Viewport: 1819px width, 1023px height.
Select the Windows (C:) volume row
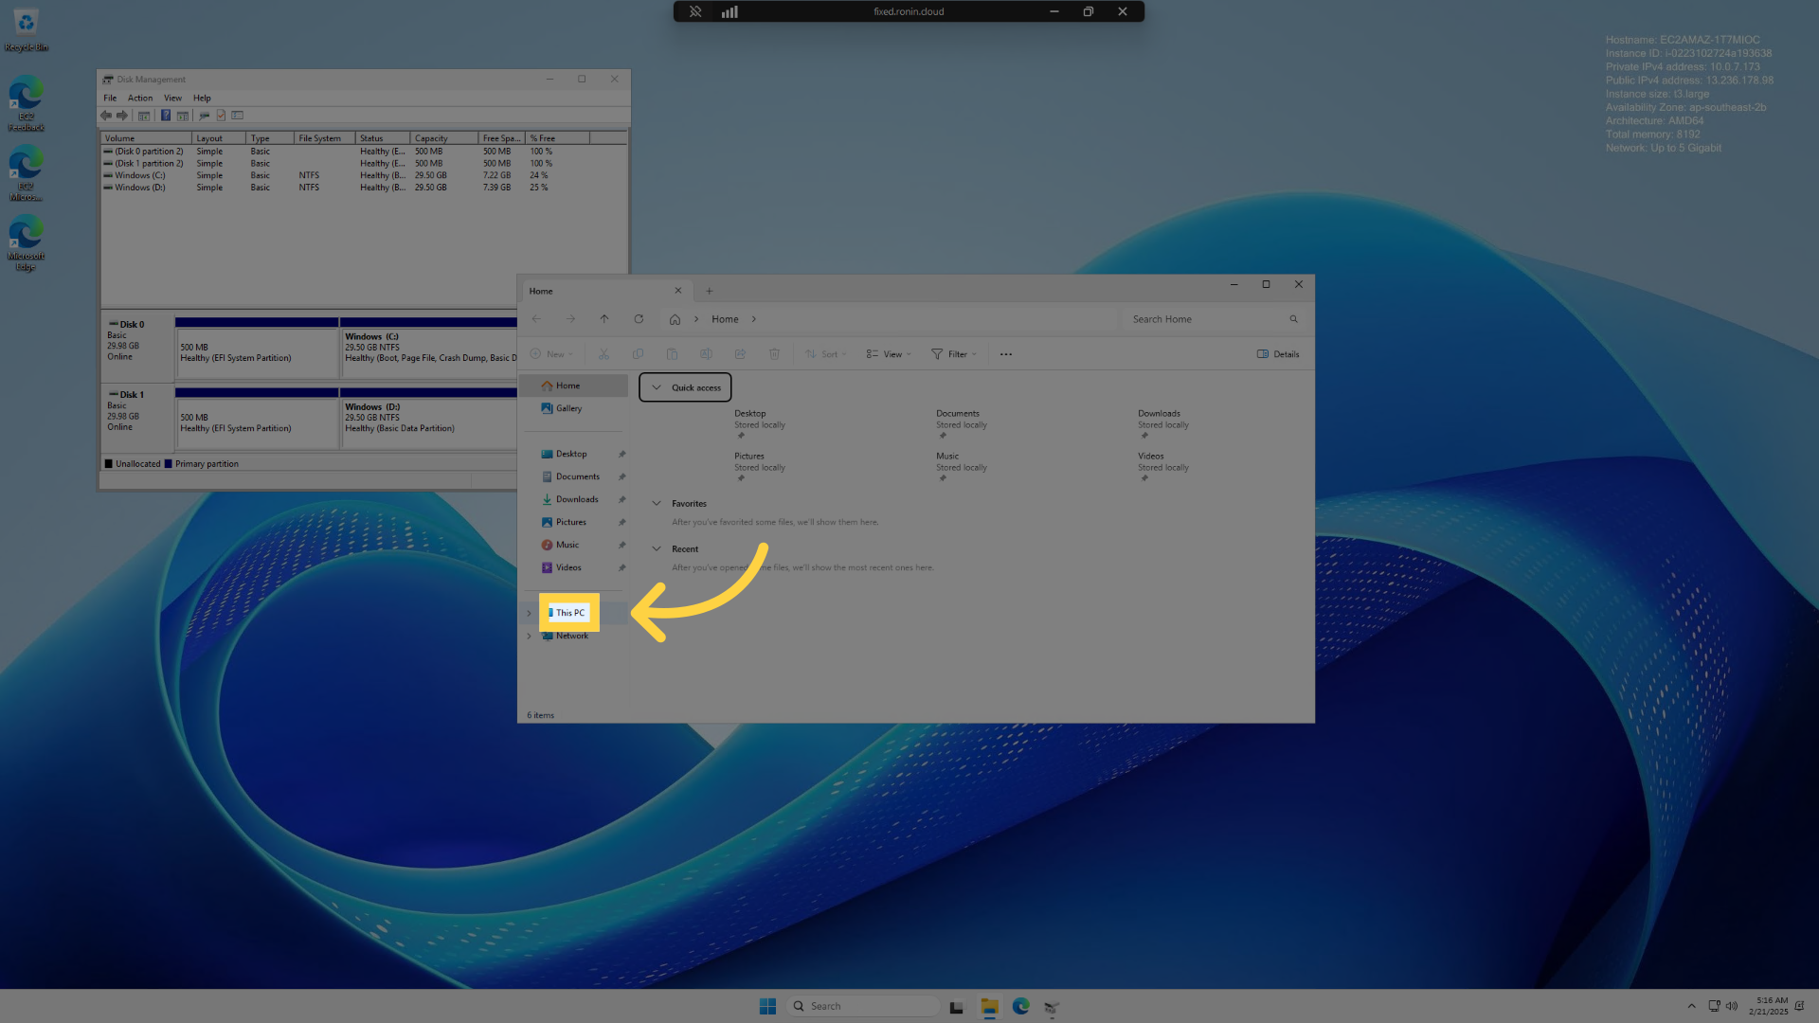click(364, 175)
